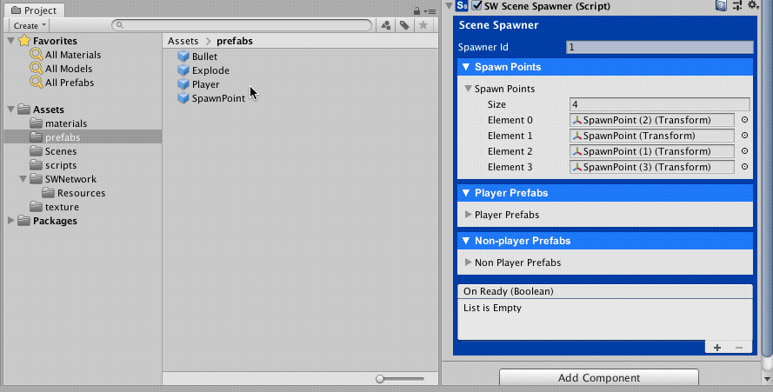This screenshot has width=773, height=392.
Task: Click Assets in the breadcrumb path
Action: tap(183, 41)
